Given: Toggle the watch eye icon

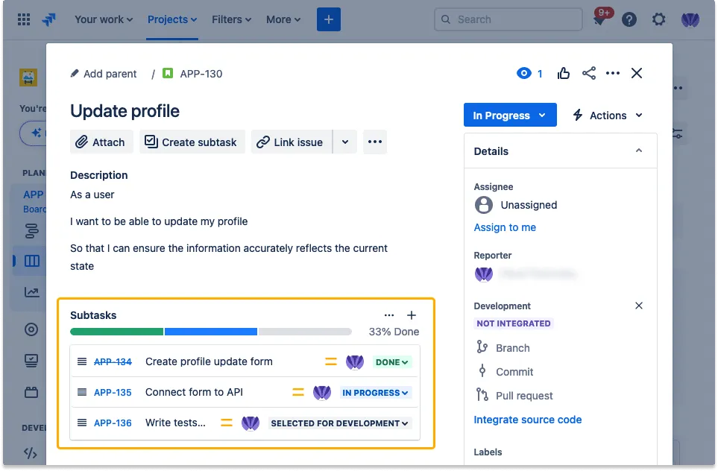Looking at the screenshot, I should (523, 73).
